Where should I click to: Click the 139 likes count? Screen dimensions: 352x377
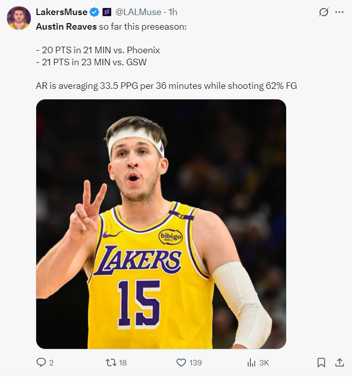[196, 362]
